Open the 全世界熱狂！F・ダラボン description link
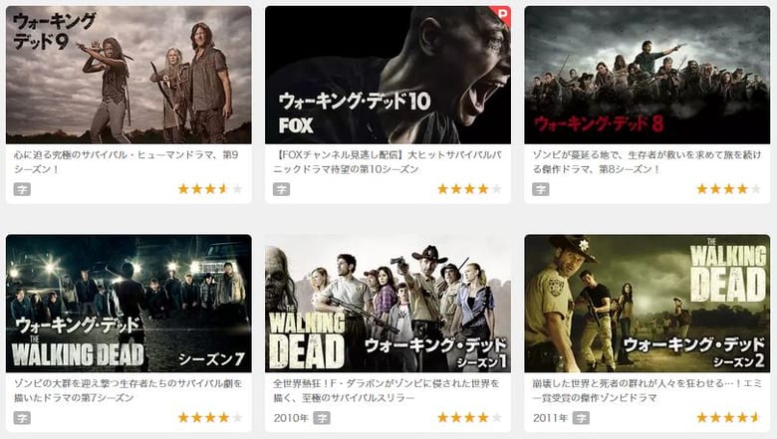777x439 pixels. click(x=387, y=390)
